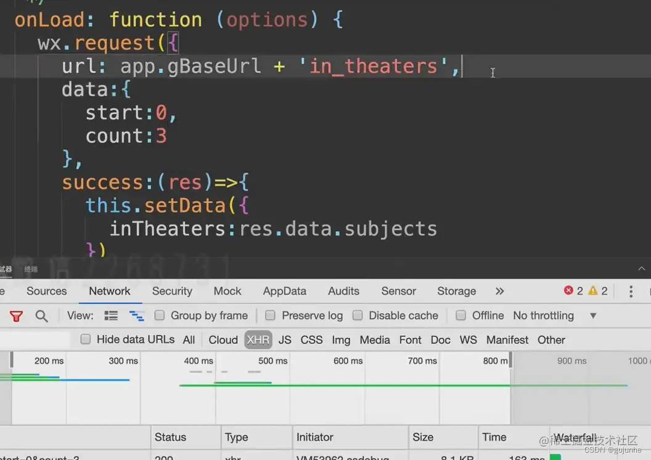Check the Disable cache option
The height and width of the screenshot is (460, 651).
point(358,316)
